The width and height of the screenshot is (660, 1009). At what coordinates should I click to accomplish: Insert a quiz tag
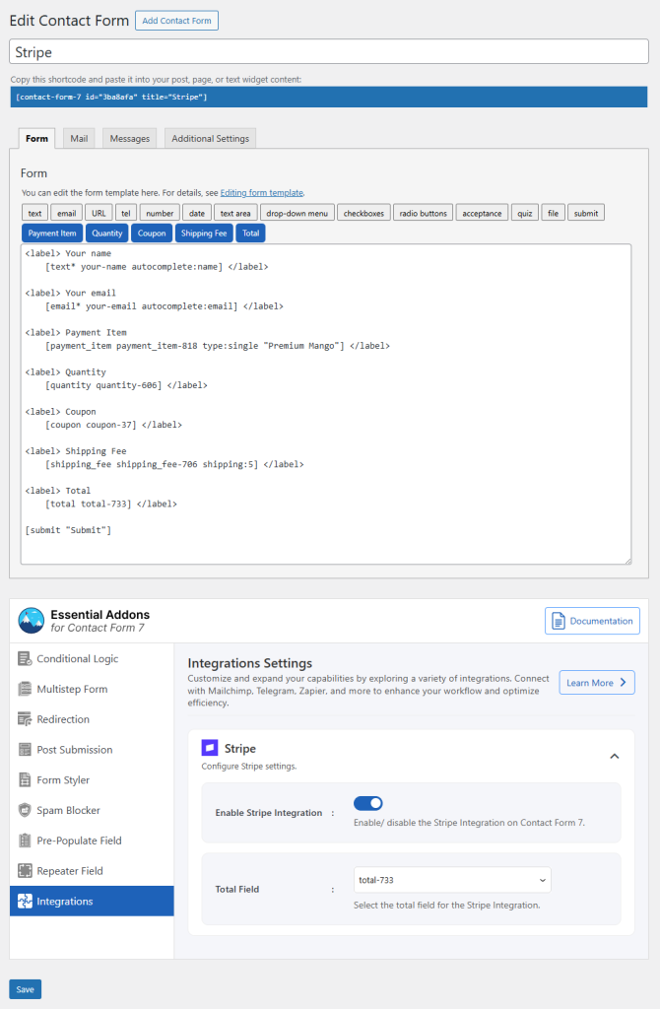[525, 213]
